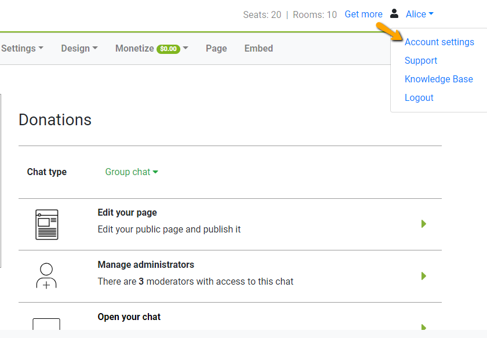
Task: Log out using the Logout option
Action: point(419,97)
